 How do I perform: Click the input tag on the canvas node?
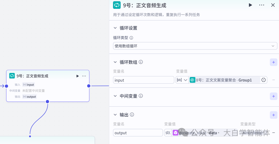click(28, 85)
